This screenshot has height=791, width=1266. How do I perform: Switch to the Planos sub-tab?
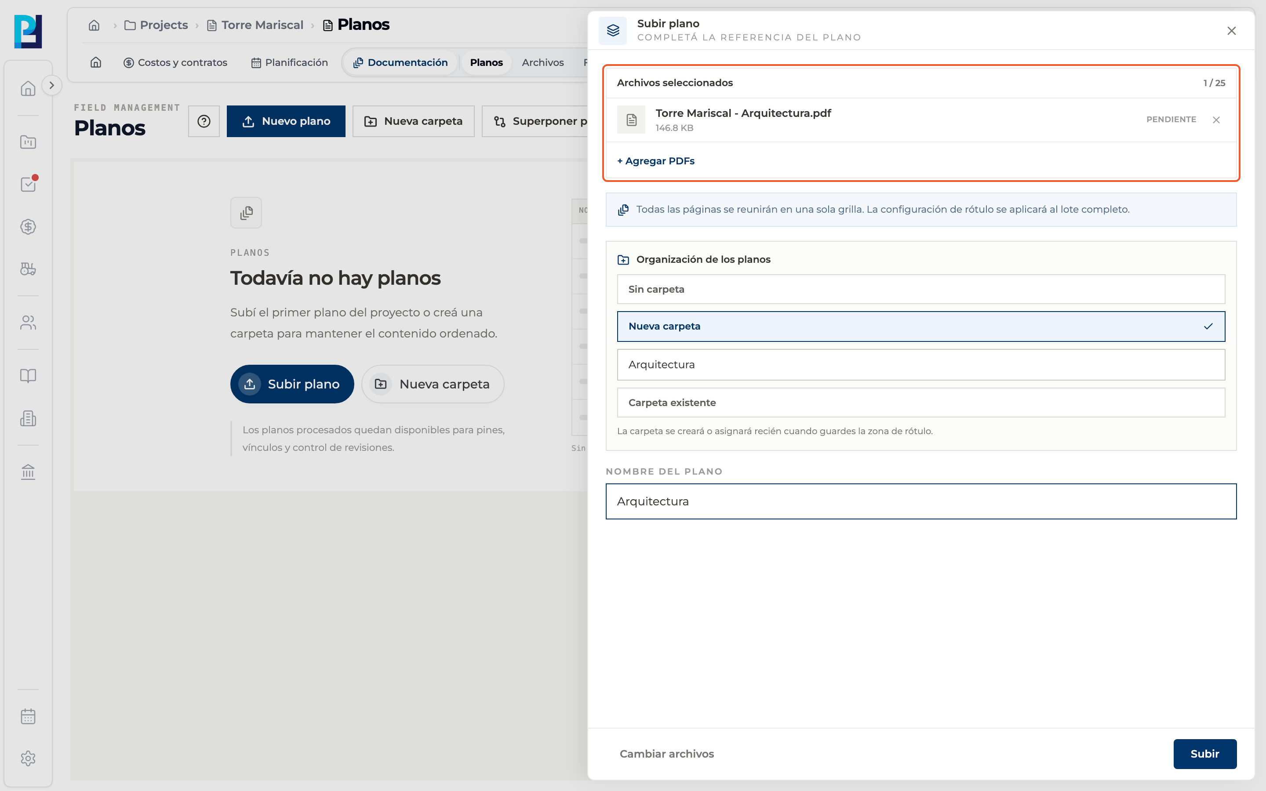pos(486,62)
